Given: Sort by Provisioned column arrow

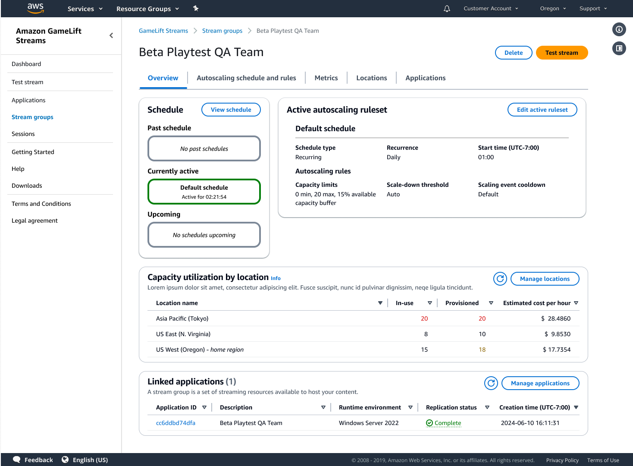Looking at the screenshot, I should pos(491,303).
